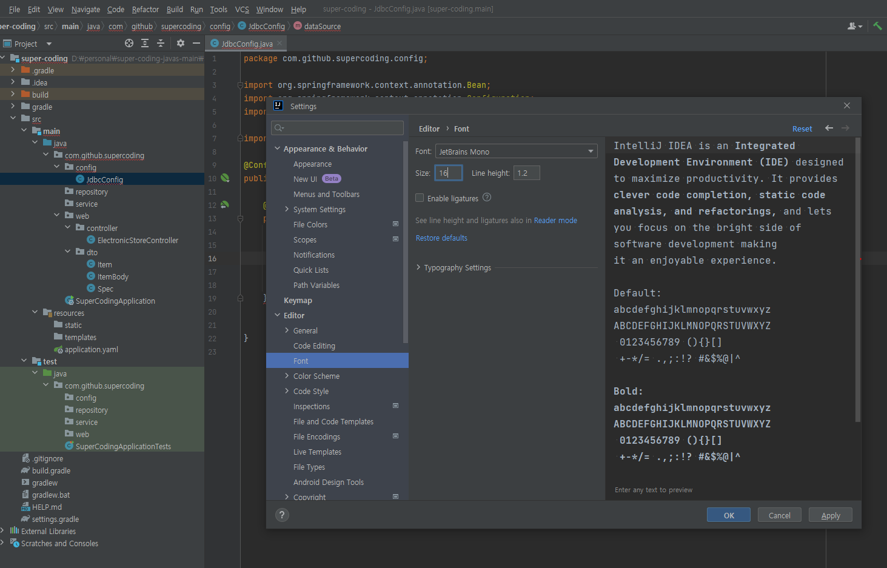Expand the build folder in project tree
The height and width of the screenshot is (568, 887).
[x=13, y=95]
